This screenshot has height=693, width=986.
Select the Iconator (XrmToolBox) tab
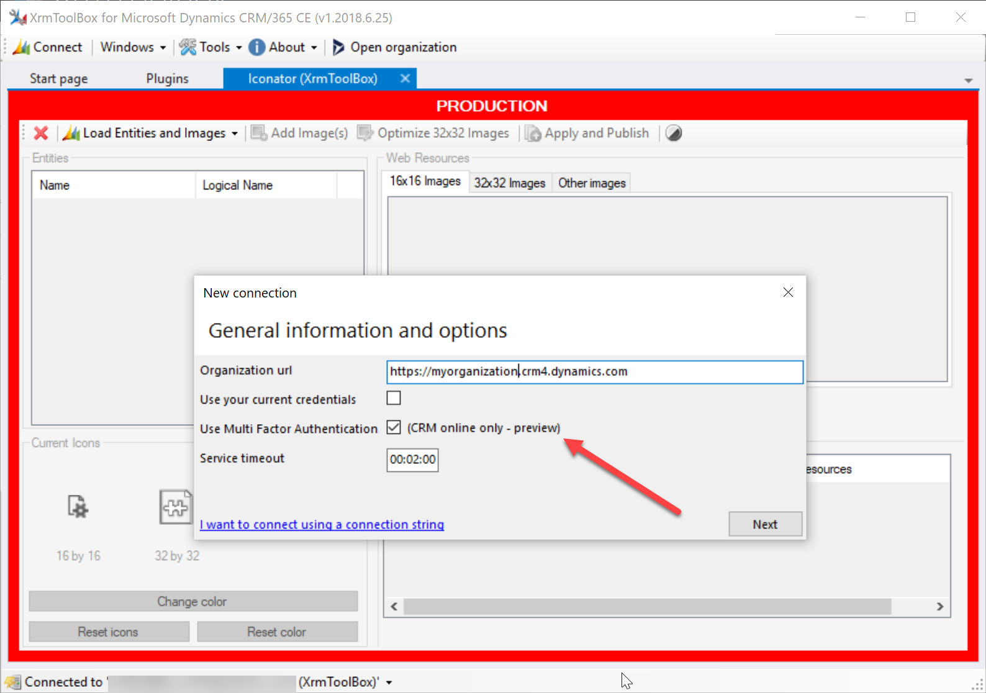click(312, 79)
